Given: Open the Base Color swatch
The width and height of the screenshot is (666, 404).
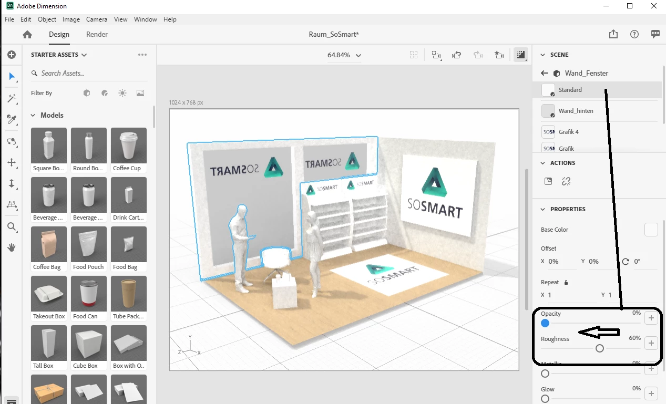Looking at the screenshot, I should pyautogui.click(x=651, y=230).
